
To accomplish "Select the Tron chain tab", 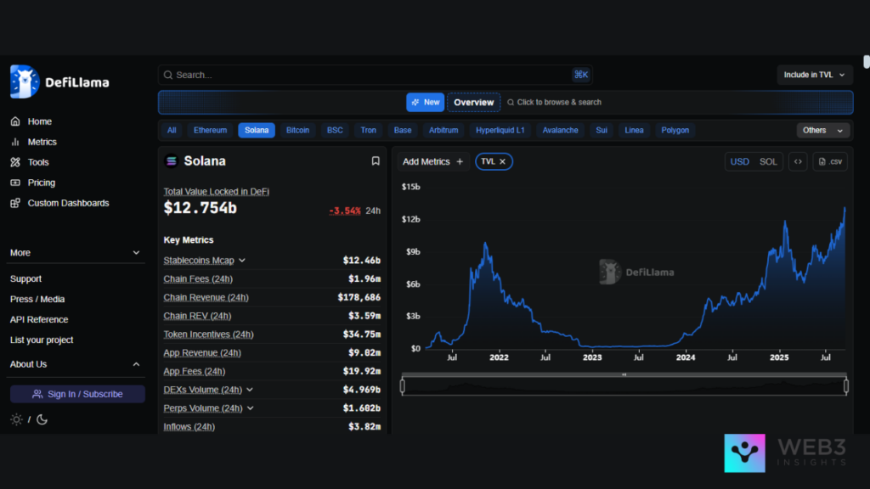I will pos(369,130).
